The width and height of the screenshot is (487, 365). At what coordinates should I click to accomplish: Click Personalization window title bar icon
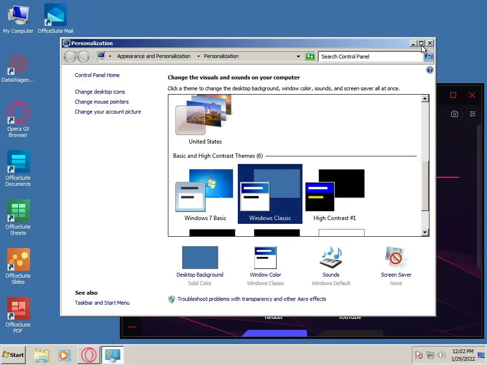(66, 43)
